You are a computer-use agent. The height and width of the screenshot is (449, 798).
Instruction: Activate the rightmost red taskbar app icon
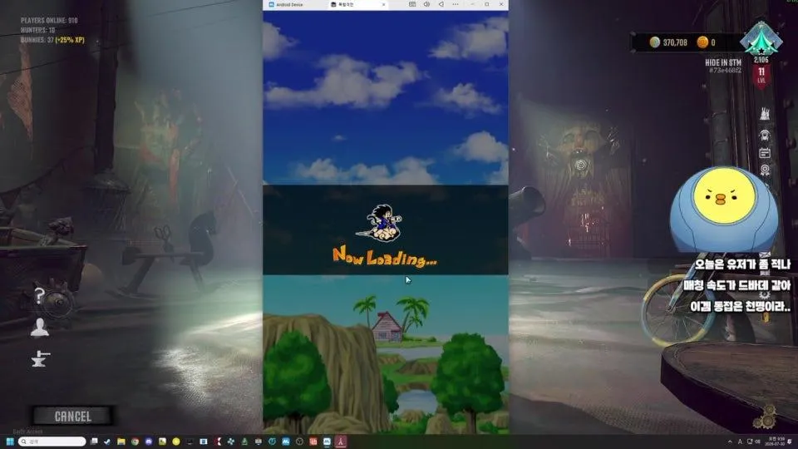click(341, 442)
